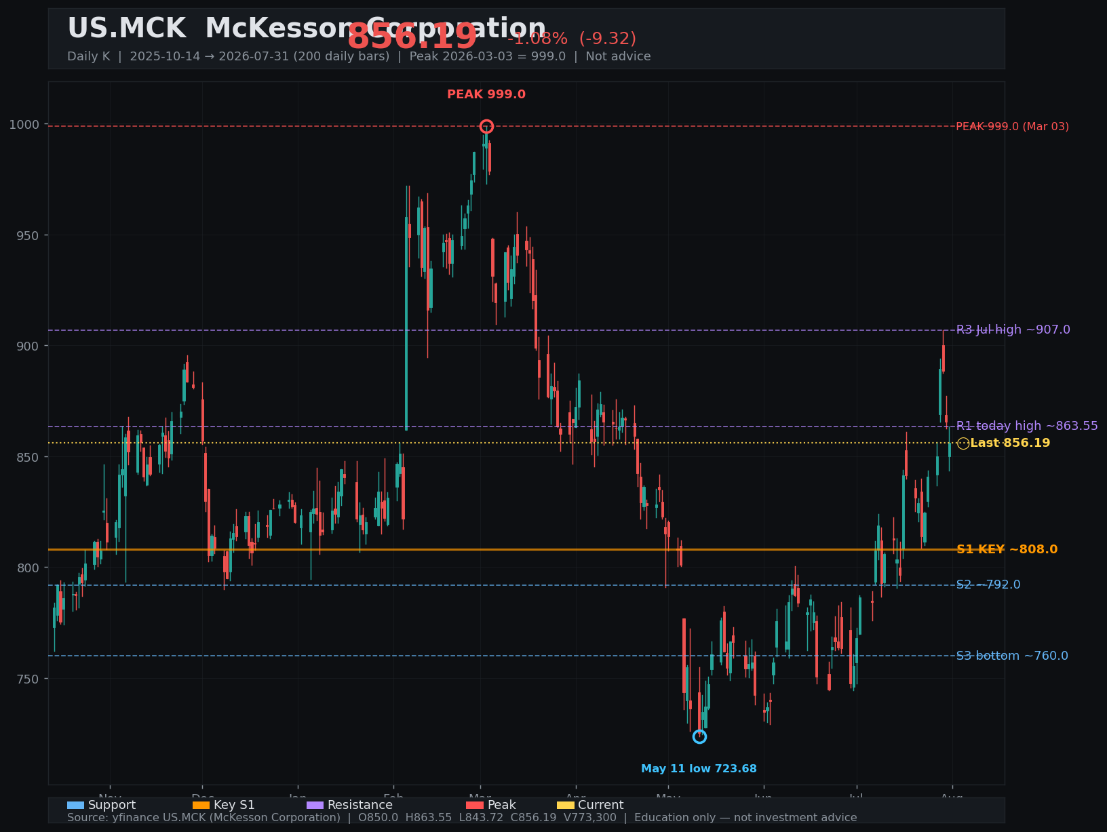
Task: Click the close value C856.19 in the footer
Action: [x=533, y=818]
